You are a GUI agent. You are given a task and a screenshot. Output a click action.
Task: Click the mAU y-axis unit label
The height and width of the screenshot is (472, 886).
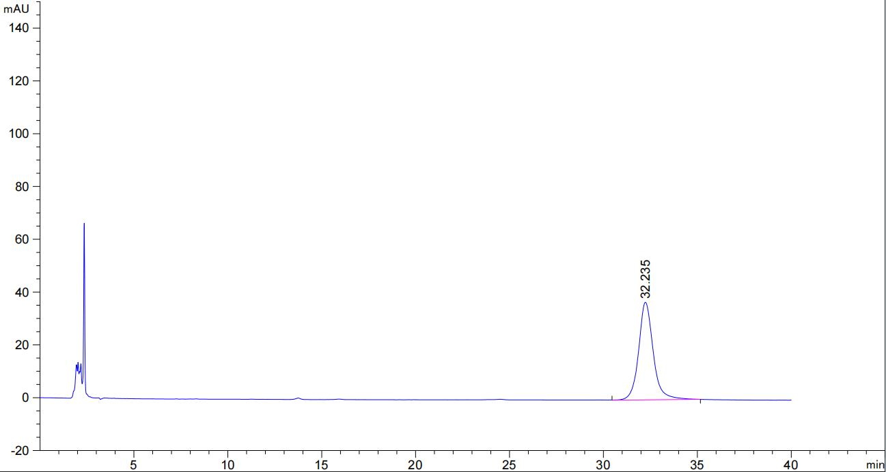point(16,8)
